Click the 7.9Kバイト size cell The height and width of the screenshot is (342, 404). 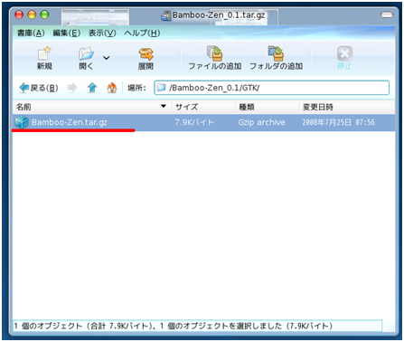pyautogui.click(x=194, y=122)
